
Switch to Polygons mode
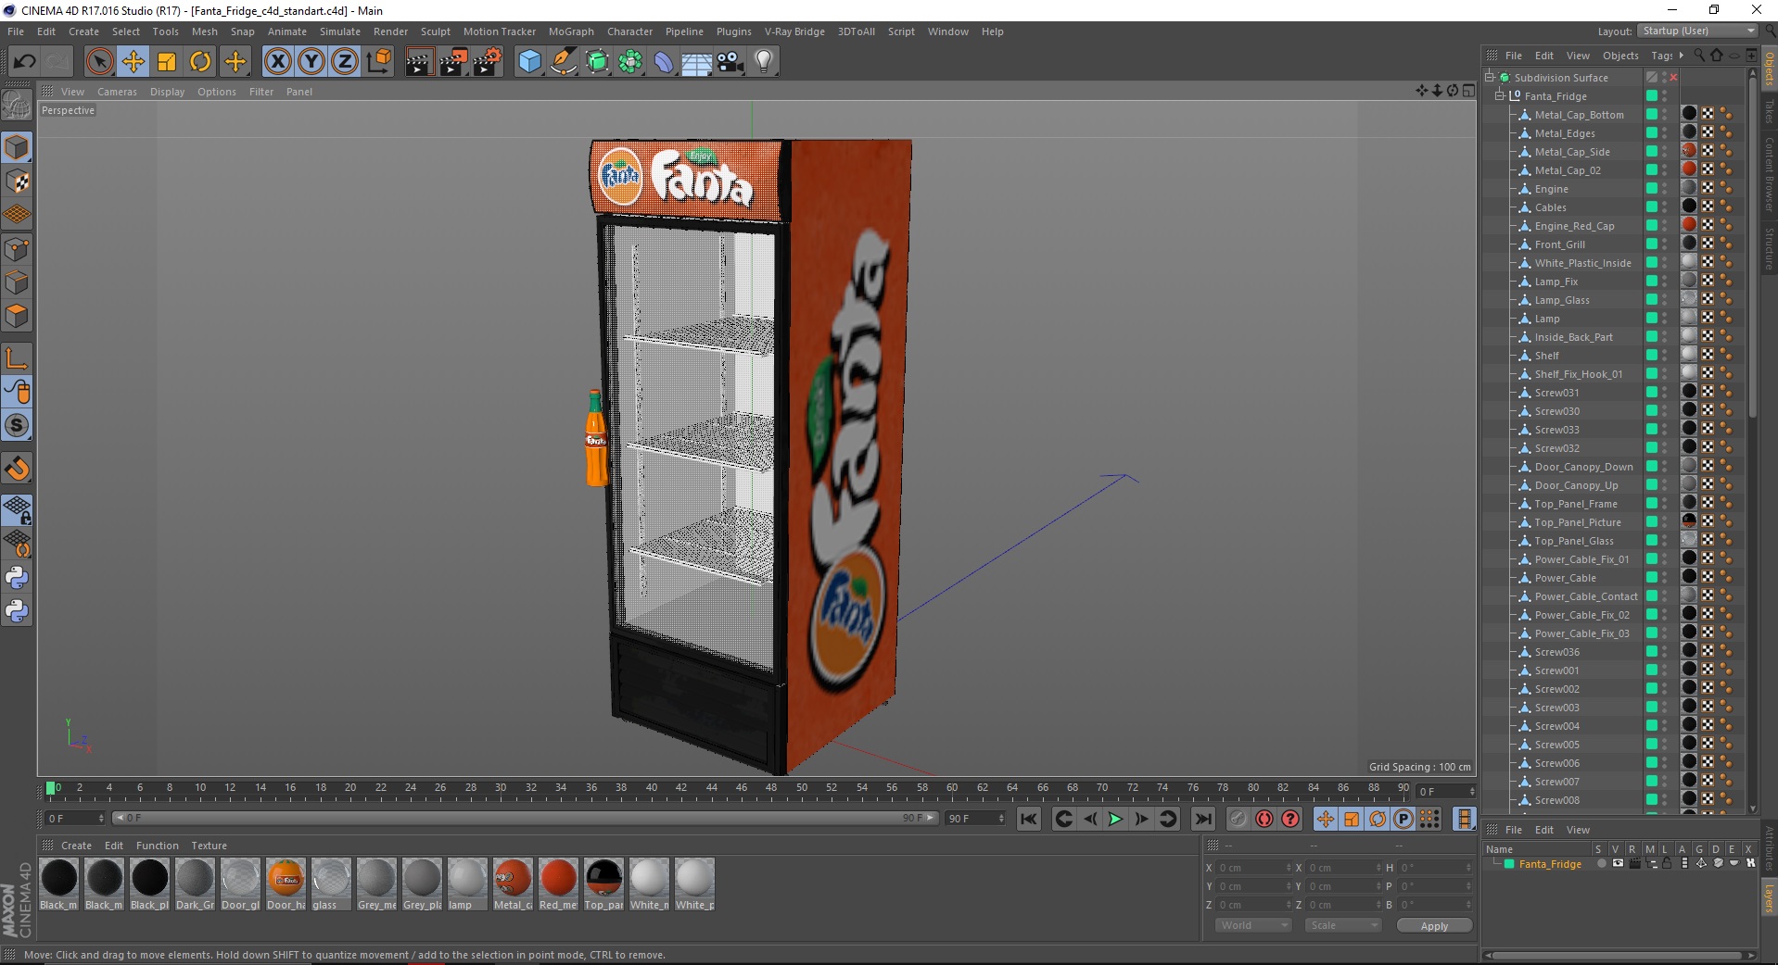(x=17, y=316)
